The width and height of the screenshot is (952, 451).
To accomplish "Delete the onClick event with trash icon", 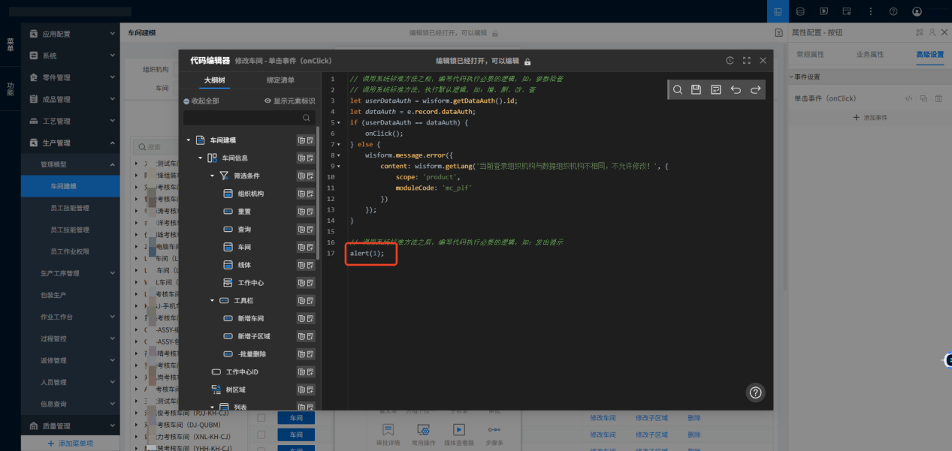I will 938,99.
